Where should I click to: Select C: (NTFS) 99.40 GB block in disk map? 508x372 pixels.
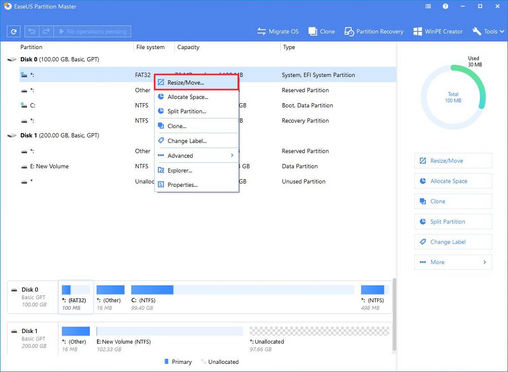coord(243,298)
